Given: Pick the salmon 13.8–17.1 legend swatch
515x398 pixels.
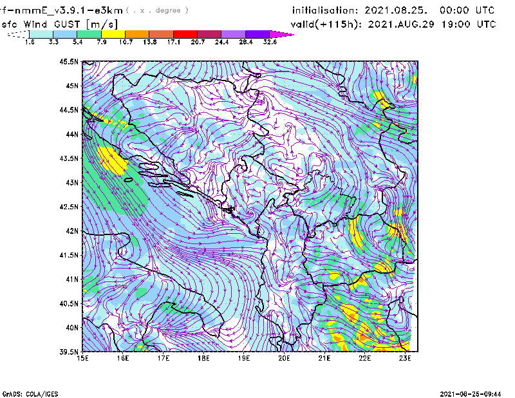Looking at the screenshot, I should (162, 34).
